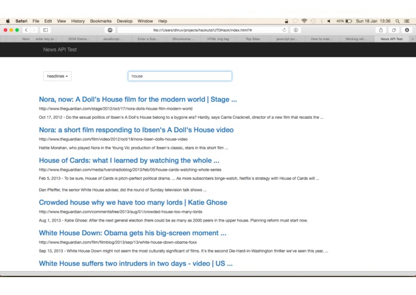Click the battery status icon
416x295 pixels.
[348, 21]
